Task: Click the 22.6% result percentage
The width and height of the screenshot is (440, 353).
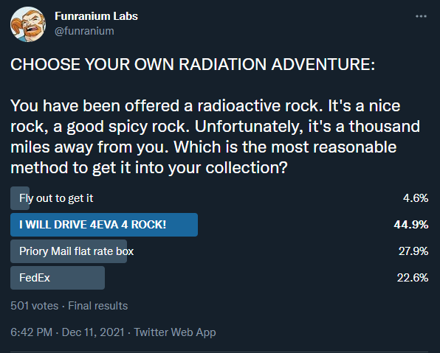Action: 413,278
